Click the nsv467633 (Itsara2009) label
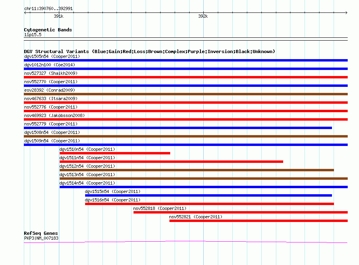The height and width of the screenshot is (265, 359). pos(51,99)
